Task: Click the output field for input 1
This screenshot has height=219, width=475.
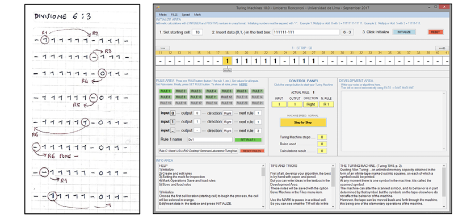Action: pos(198,122)
